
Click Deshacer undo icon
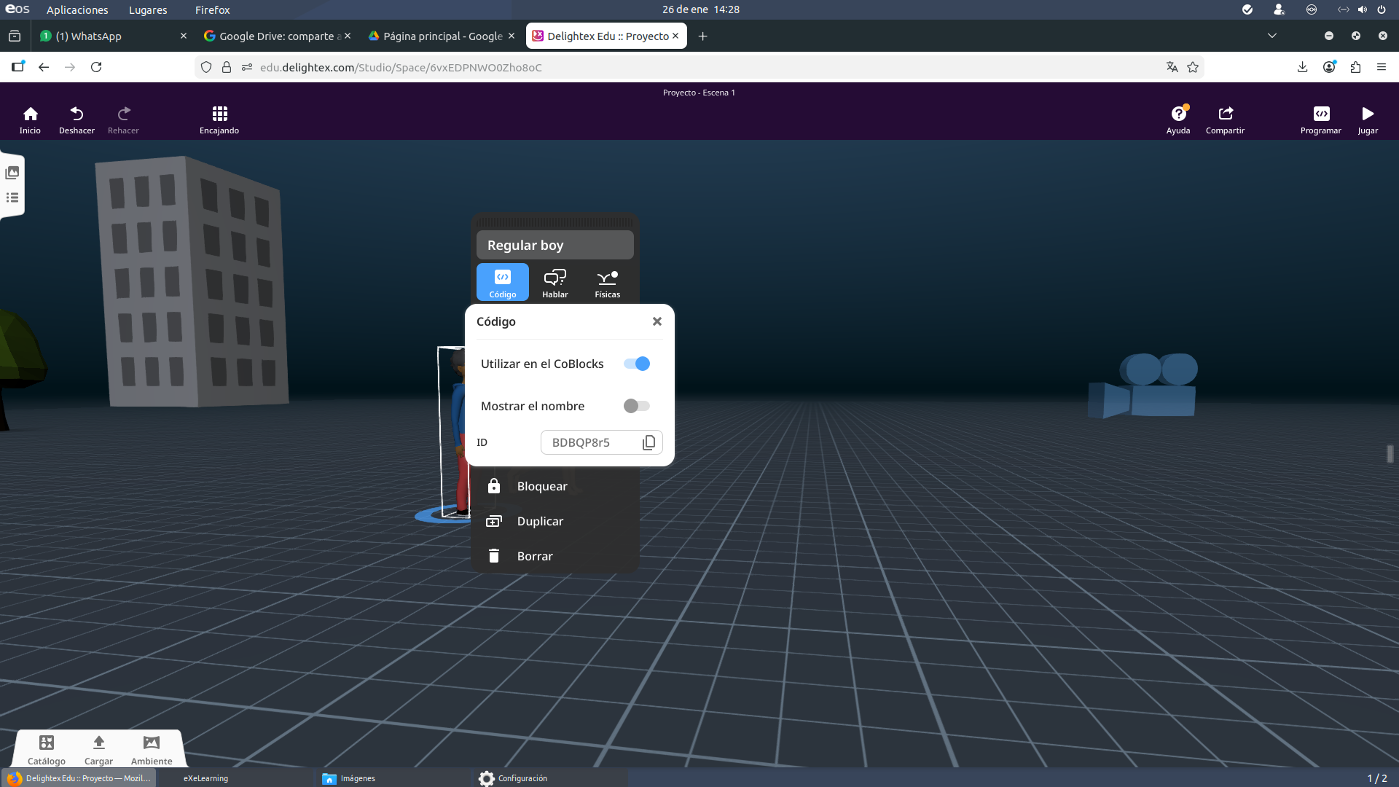[x=77, y=120]
